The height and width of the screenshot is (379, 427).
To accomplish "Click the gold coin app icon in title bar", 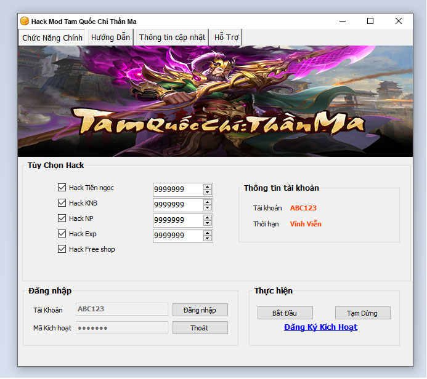I will [x=25, y=21].
